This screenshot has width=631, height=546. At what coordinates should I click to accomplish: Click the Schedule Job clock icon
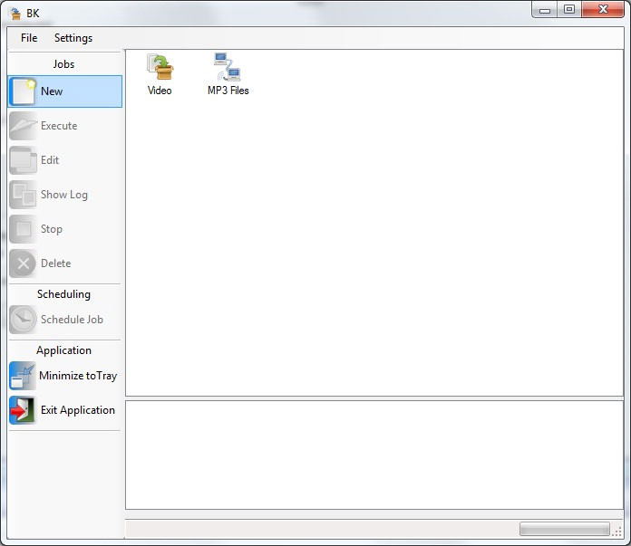[x=23, y=320]
